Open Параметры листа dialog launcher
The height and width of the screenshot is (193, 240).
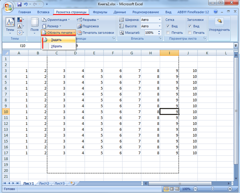[204, 38]
